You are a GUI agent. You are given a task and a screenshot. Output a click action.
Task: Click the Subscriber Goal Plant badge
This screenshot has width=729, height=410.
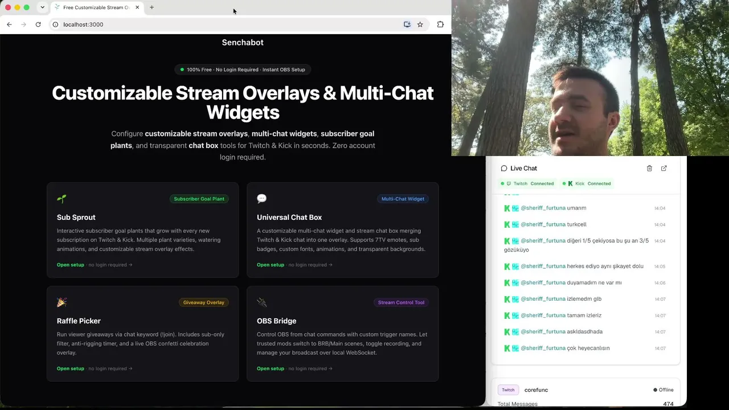tap(199, 199)
